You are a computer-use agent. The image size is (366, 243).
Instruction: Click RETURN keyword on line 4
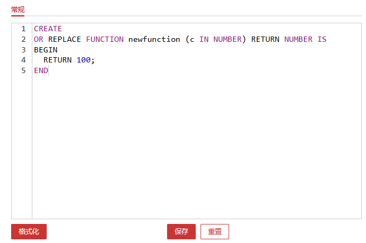(x=57, y=60)
